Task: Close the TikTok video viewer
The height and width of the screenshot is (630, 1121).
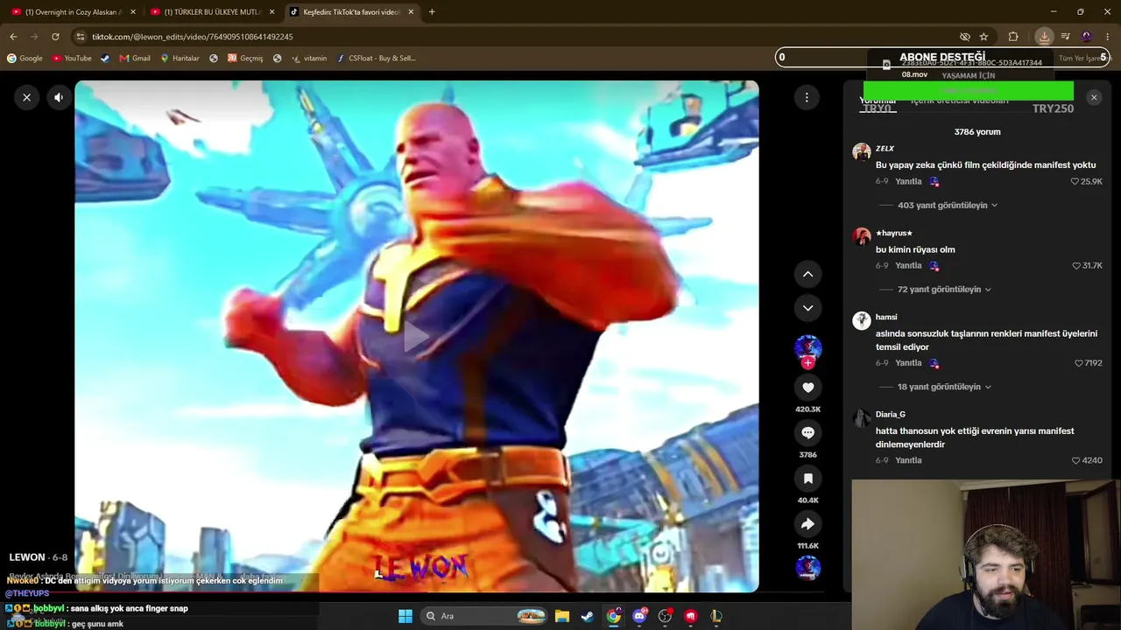Action: pos(27,97)
